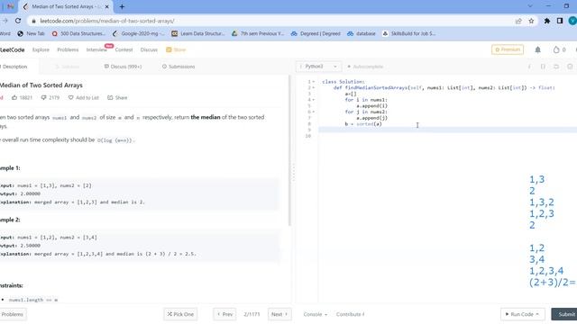Open the Contest nav item
Viewport: 577px width, 324px height.
124,49
